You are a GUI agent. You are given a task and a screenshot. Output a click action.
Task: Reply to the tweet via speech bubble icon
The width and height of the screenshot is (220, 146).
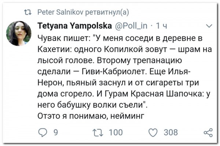pos(43,132)
